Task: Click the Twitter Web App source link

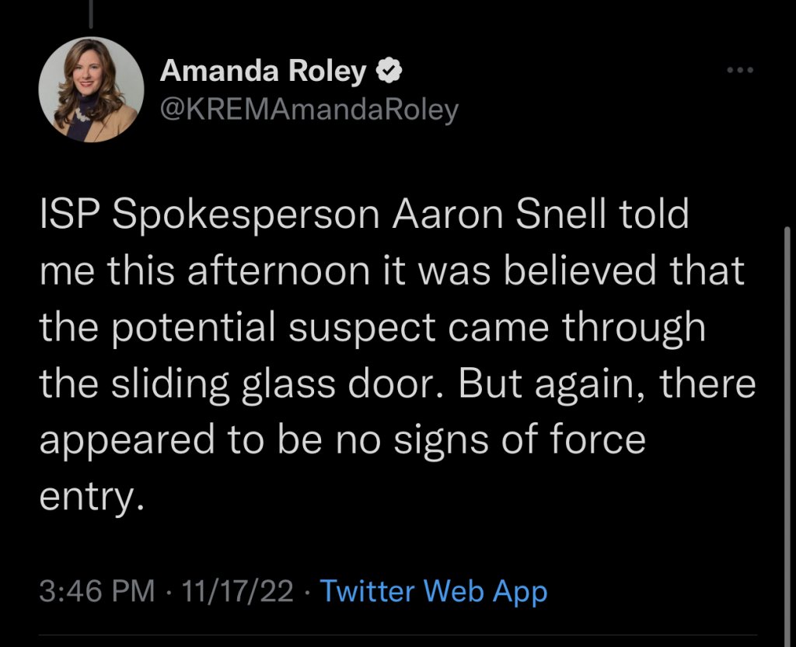Action: coord(434,592)
